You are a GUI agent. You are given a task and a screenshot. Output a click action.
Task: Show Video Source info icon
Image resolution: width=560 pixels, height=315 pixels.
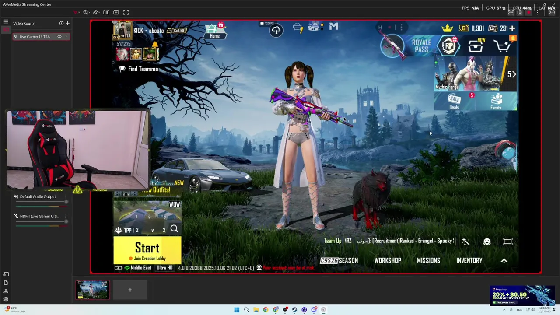coord(61,23)
